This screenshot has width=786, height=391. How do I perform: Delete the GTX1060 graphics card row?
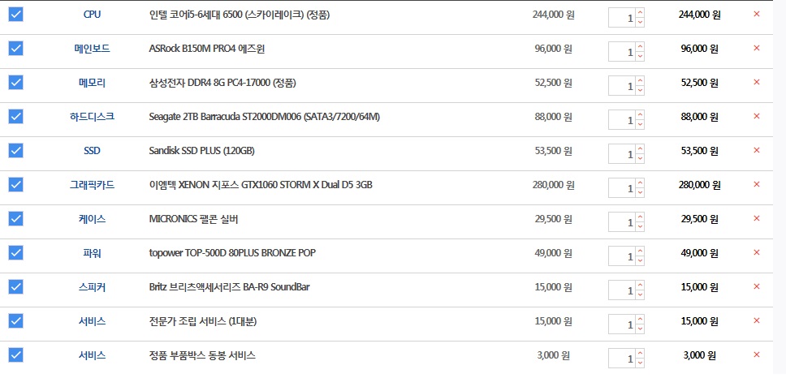point(757,184)
